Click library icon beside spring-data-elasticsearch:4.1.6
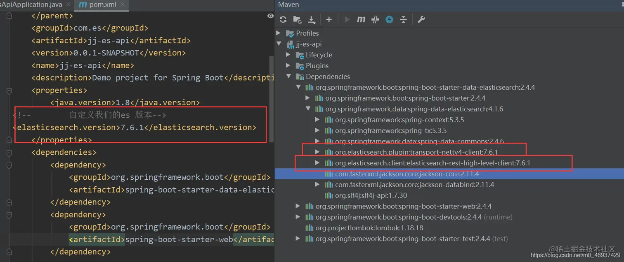 tap(319, 109)
